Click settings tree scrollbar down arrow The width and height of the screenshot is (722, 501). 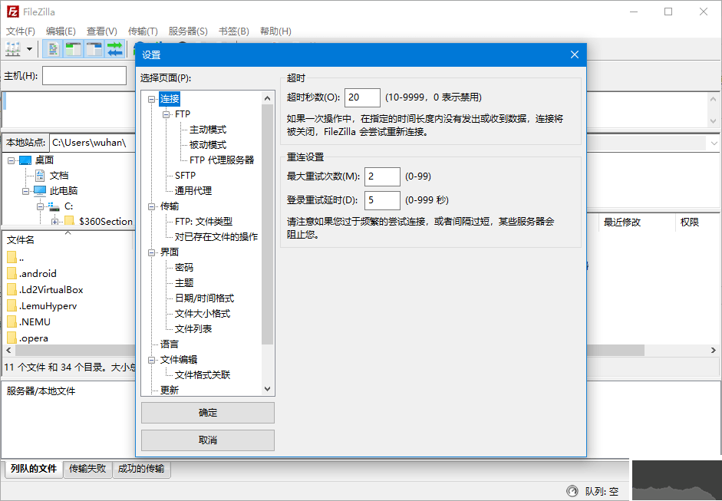tap(268, 389)
